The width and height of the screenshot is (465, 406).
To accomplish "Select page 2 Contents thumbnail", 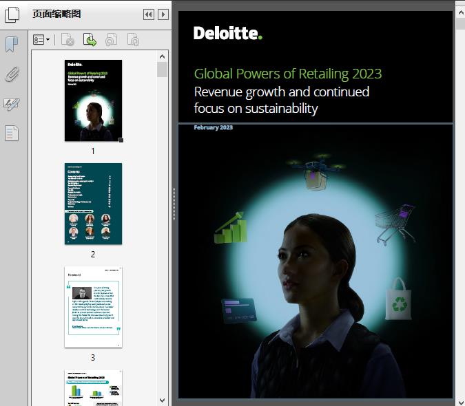I will tap(93, 204).
